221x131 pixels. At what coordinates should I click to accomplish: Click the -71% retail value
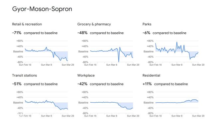pos(17,33)
